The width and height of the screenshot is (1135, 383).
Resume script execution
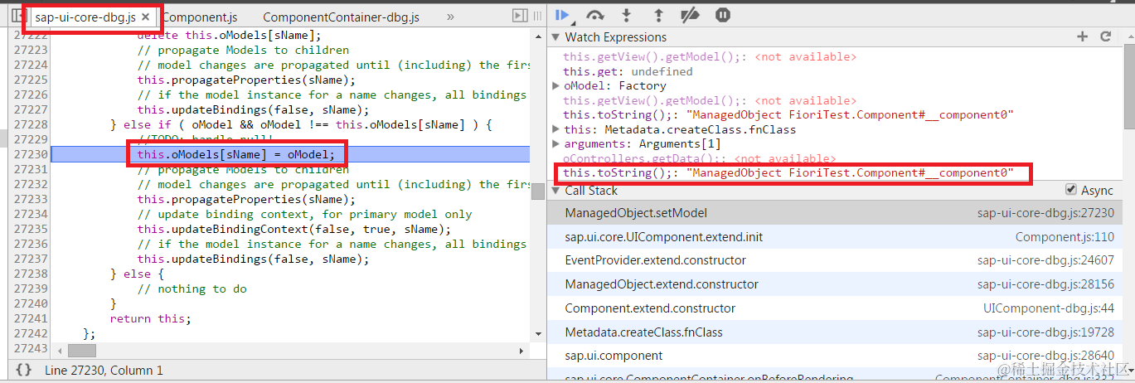tap(563, 15)
